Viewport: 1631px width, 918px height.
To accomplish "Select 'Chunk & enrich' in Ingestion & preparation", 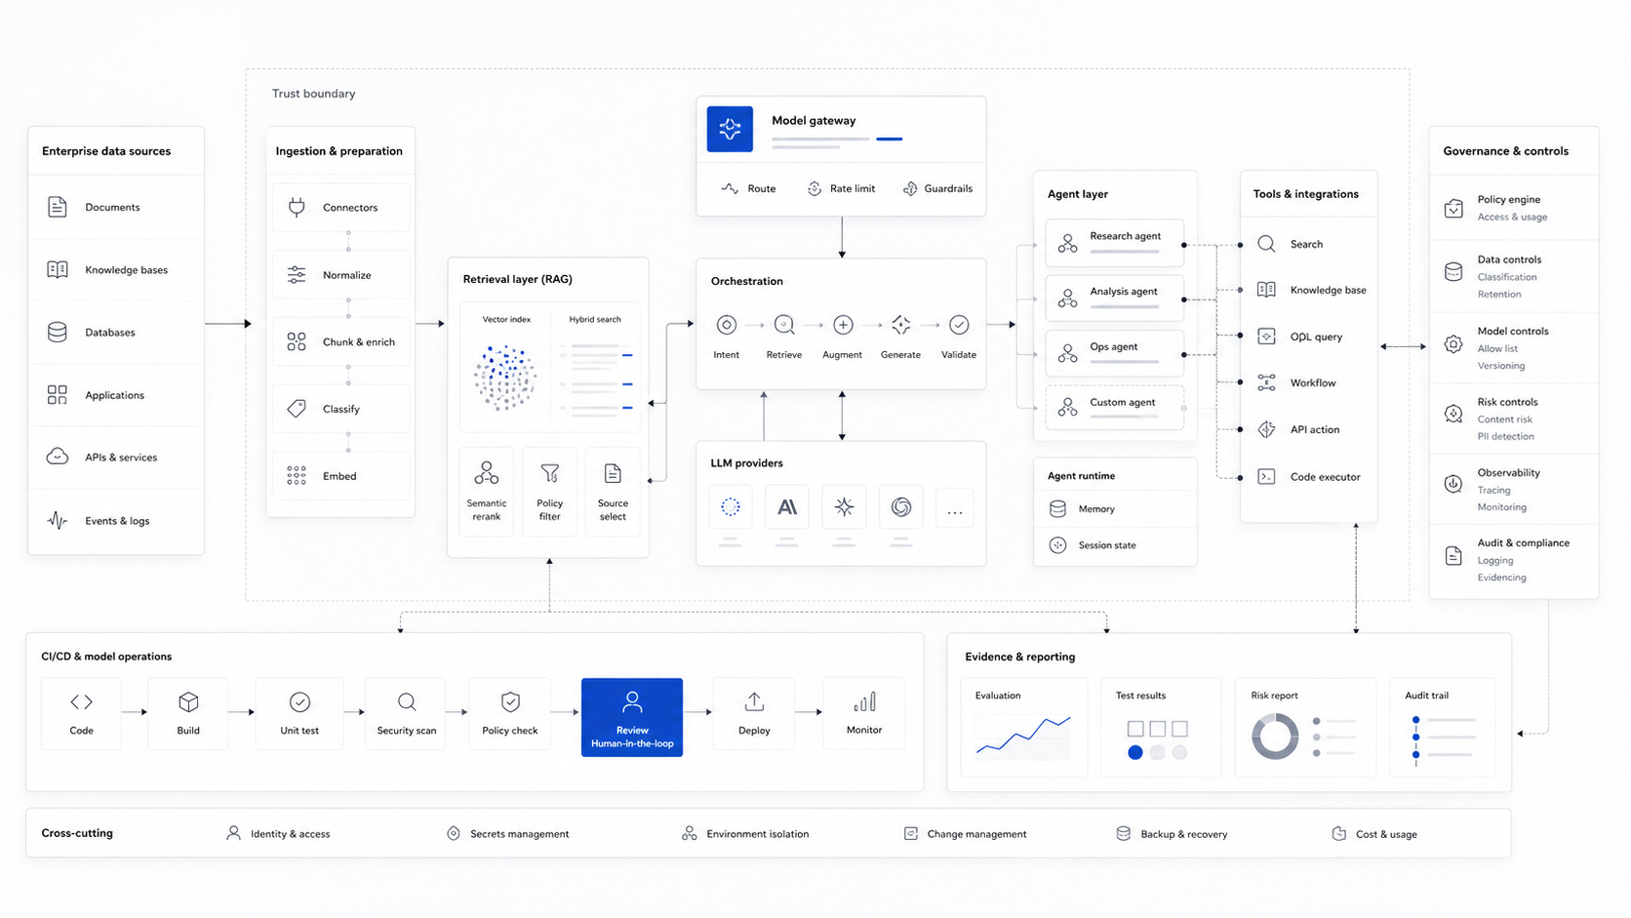I will [340, 341].
